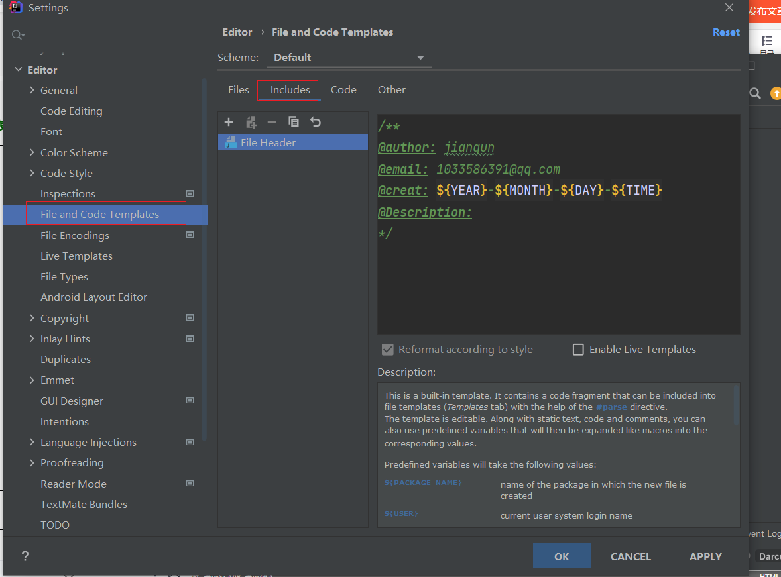Close the Settings dialog
Screen dimensions: 781x577
729,7
